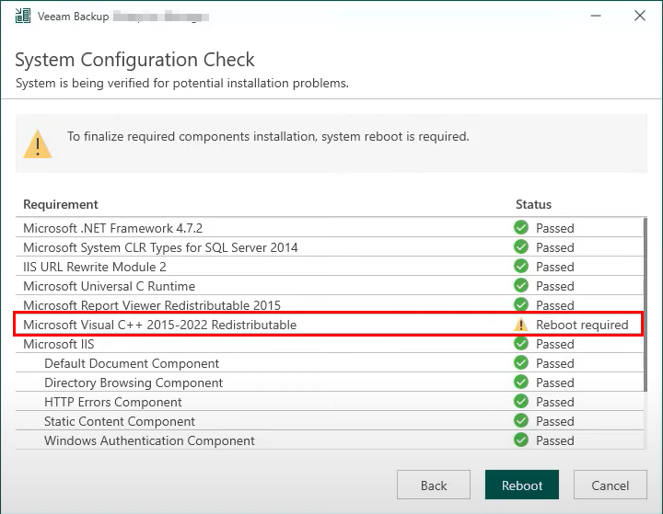Go Back to previous step

coord(434,485)
